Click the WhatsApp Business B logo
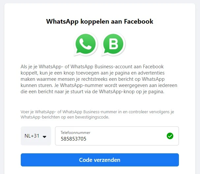 pos(113,44)
